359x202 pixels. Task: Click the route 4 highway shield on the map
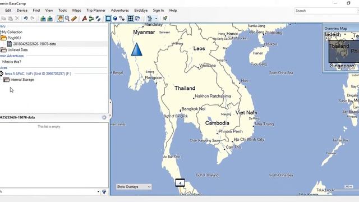point(180,183)
